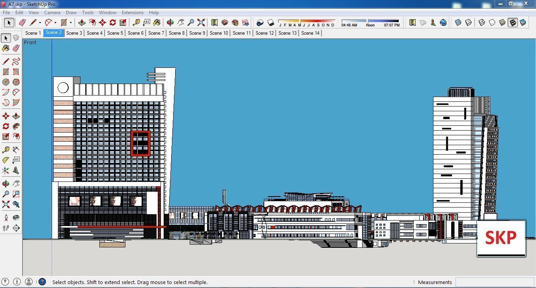Select Make Component tool in left toolbar

[x=16, y=38]
